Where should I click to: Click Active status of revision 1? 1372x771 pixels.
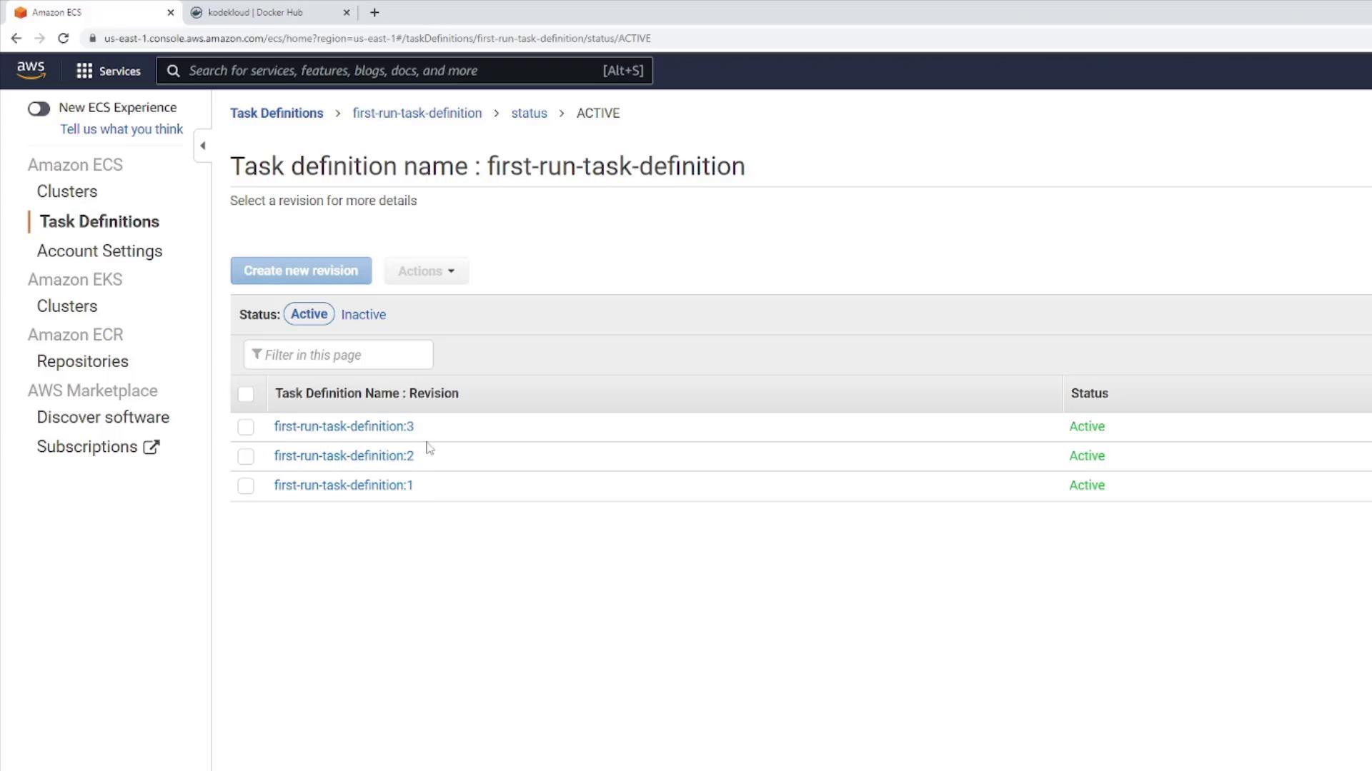tap(1087, 485)
